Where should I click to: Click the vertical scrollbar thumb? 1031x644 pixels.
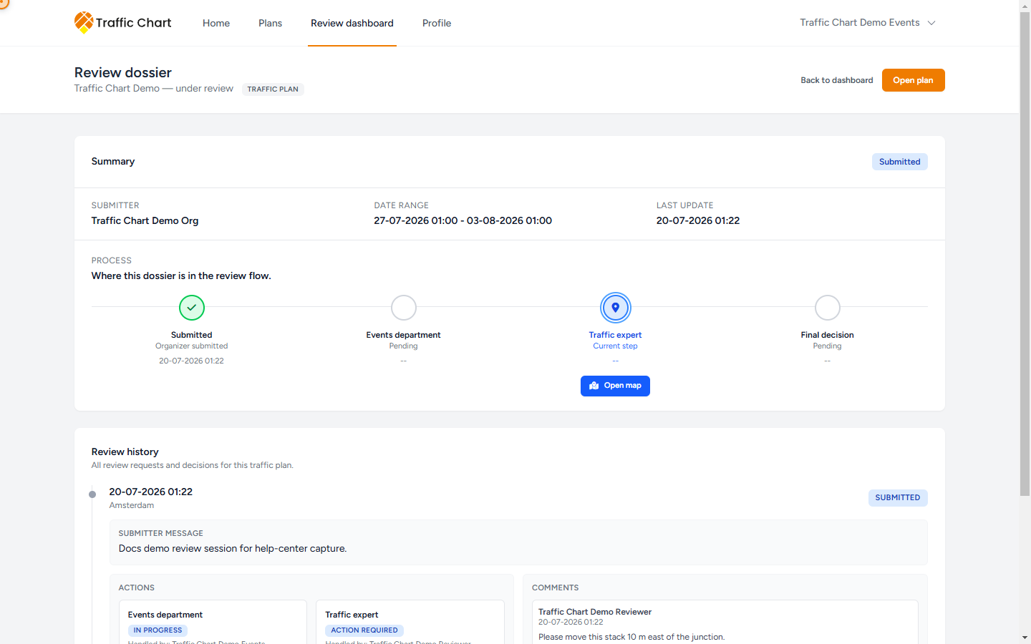coord(1025,254)
